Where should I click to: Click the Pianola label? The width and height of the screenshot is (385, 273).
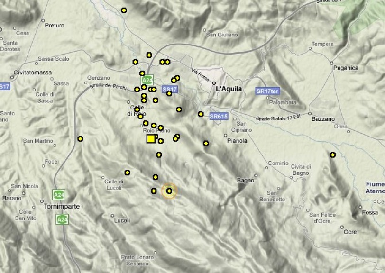(x=237, y=141)
